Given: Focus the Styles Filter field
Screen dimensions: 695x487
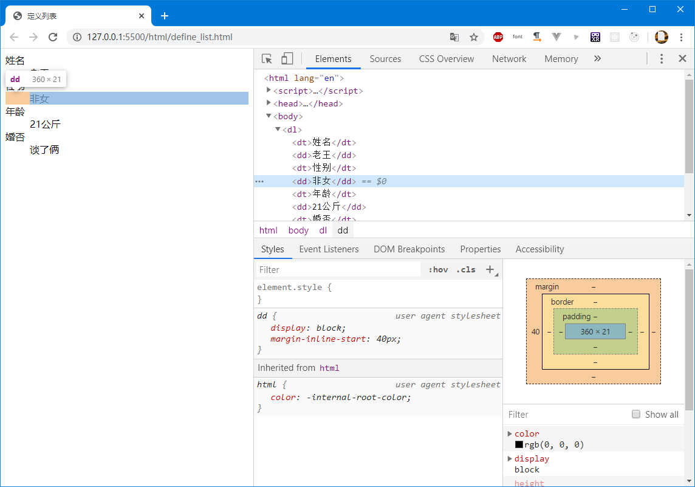Looking at the screenshot, I should pyautogui.click(x=338, y=270).
